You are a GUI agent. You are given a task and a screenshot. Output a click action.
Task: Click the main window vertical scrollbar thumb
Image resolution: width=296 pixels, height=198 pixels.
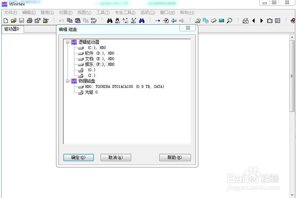point(292,76)
